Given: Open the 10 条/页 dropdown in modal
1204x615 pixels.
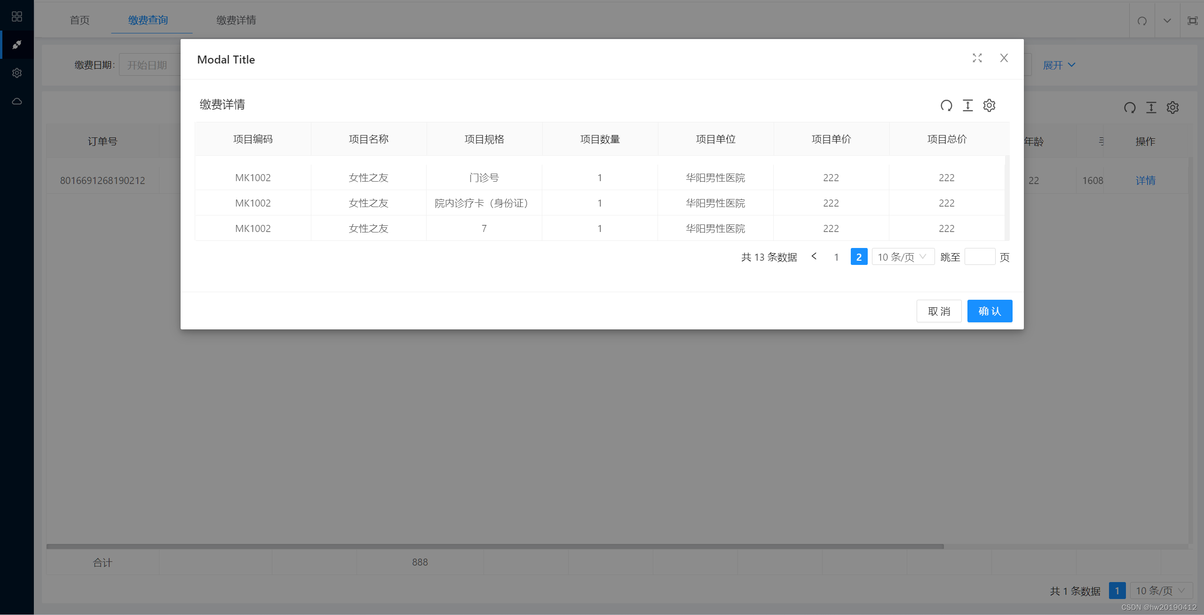Looking at the screenshot, I should [903, 257].
